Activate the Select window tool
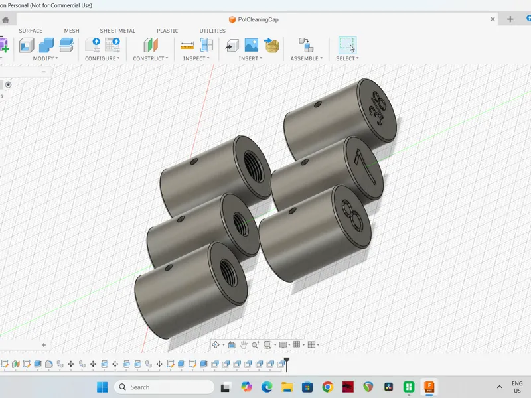 click(347, 45)
